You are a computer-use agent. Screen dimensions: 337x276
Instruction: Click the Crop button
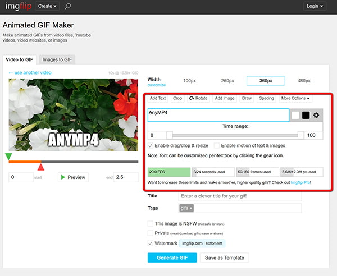[x=177, y=98]
